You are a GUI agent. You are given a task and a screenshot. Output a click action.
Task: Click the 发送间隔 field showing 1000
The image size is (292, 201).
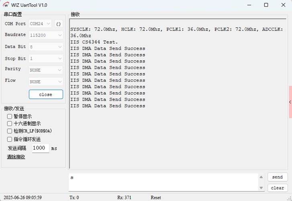click(40, 148)
